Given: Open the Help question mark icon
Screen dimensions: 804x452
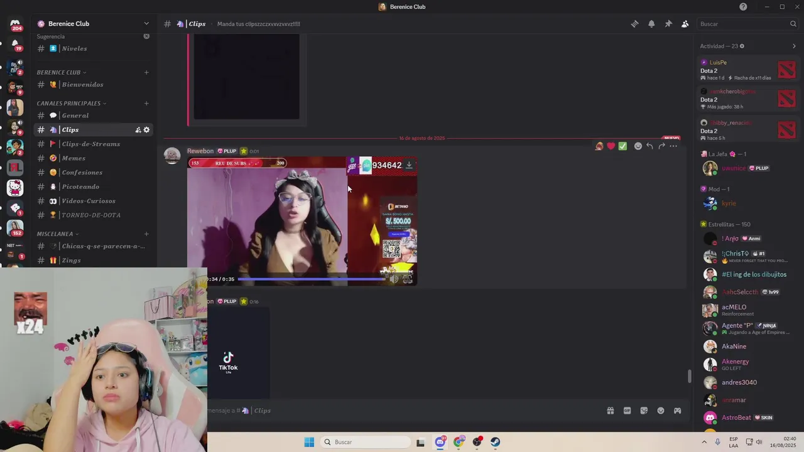Looking at the screenshot, I should tap(743, 7).
